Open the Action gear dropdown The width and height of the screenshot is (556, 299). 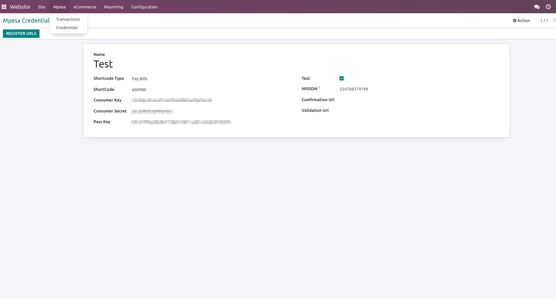(521, 20)
